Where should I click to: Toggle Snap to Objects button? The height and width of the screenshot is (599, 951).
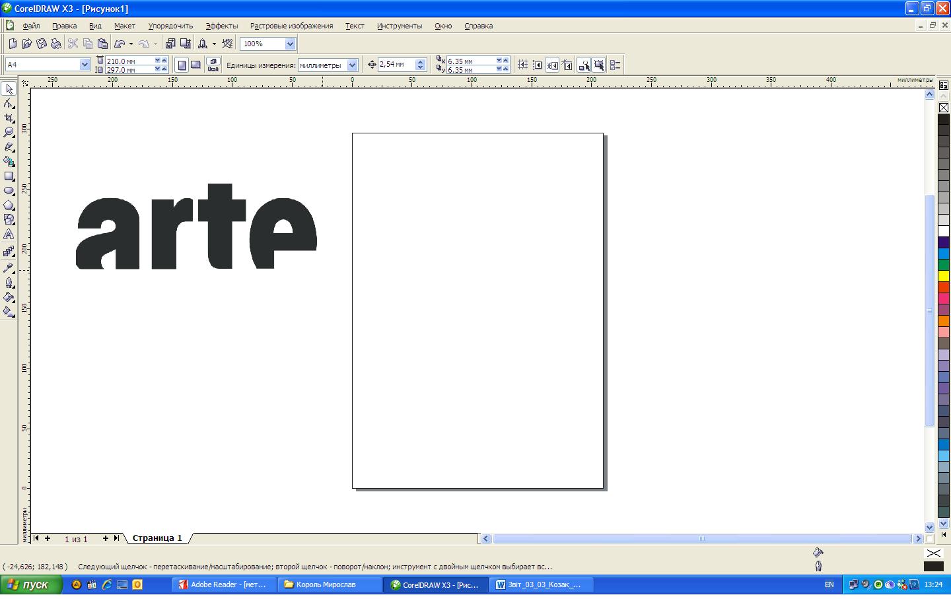point(553,65)
